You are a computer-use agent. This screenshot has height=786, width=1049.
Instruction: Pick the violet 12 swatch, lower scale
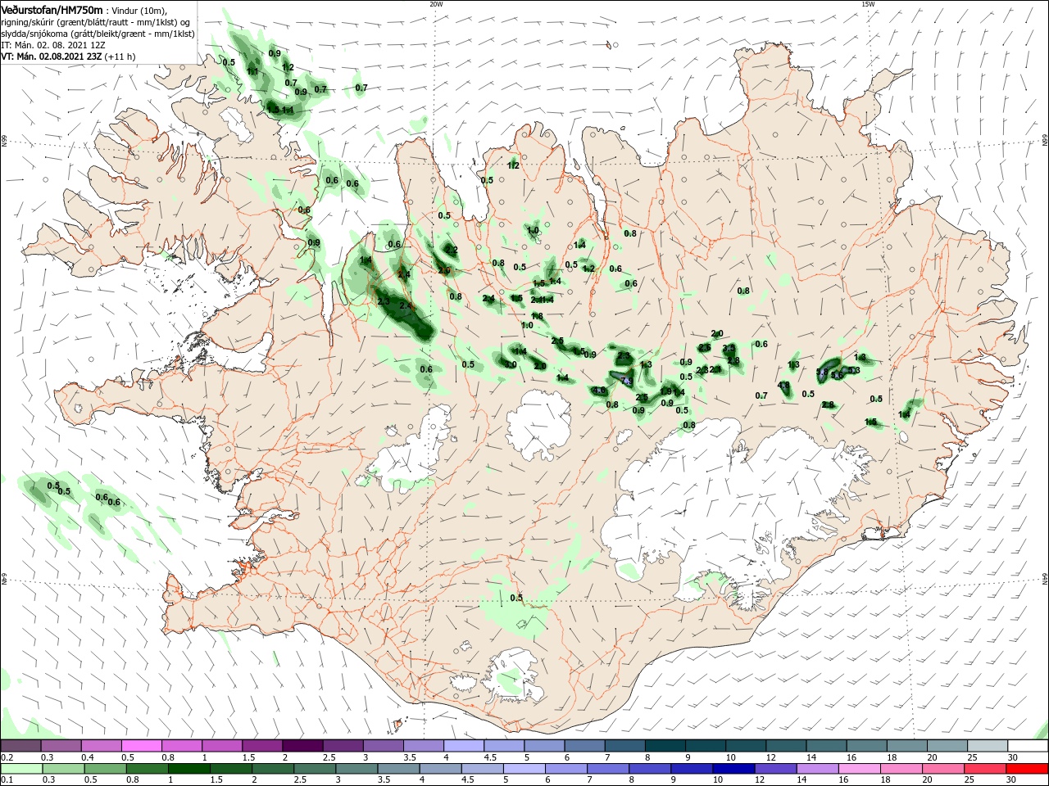coord(776,768)
